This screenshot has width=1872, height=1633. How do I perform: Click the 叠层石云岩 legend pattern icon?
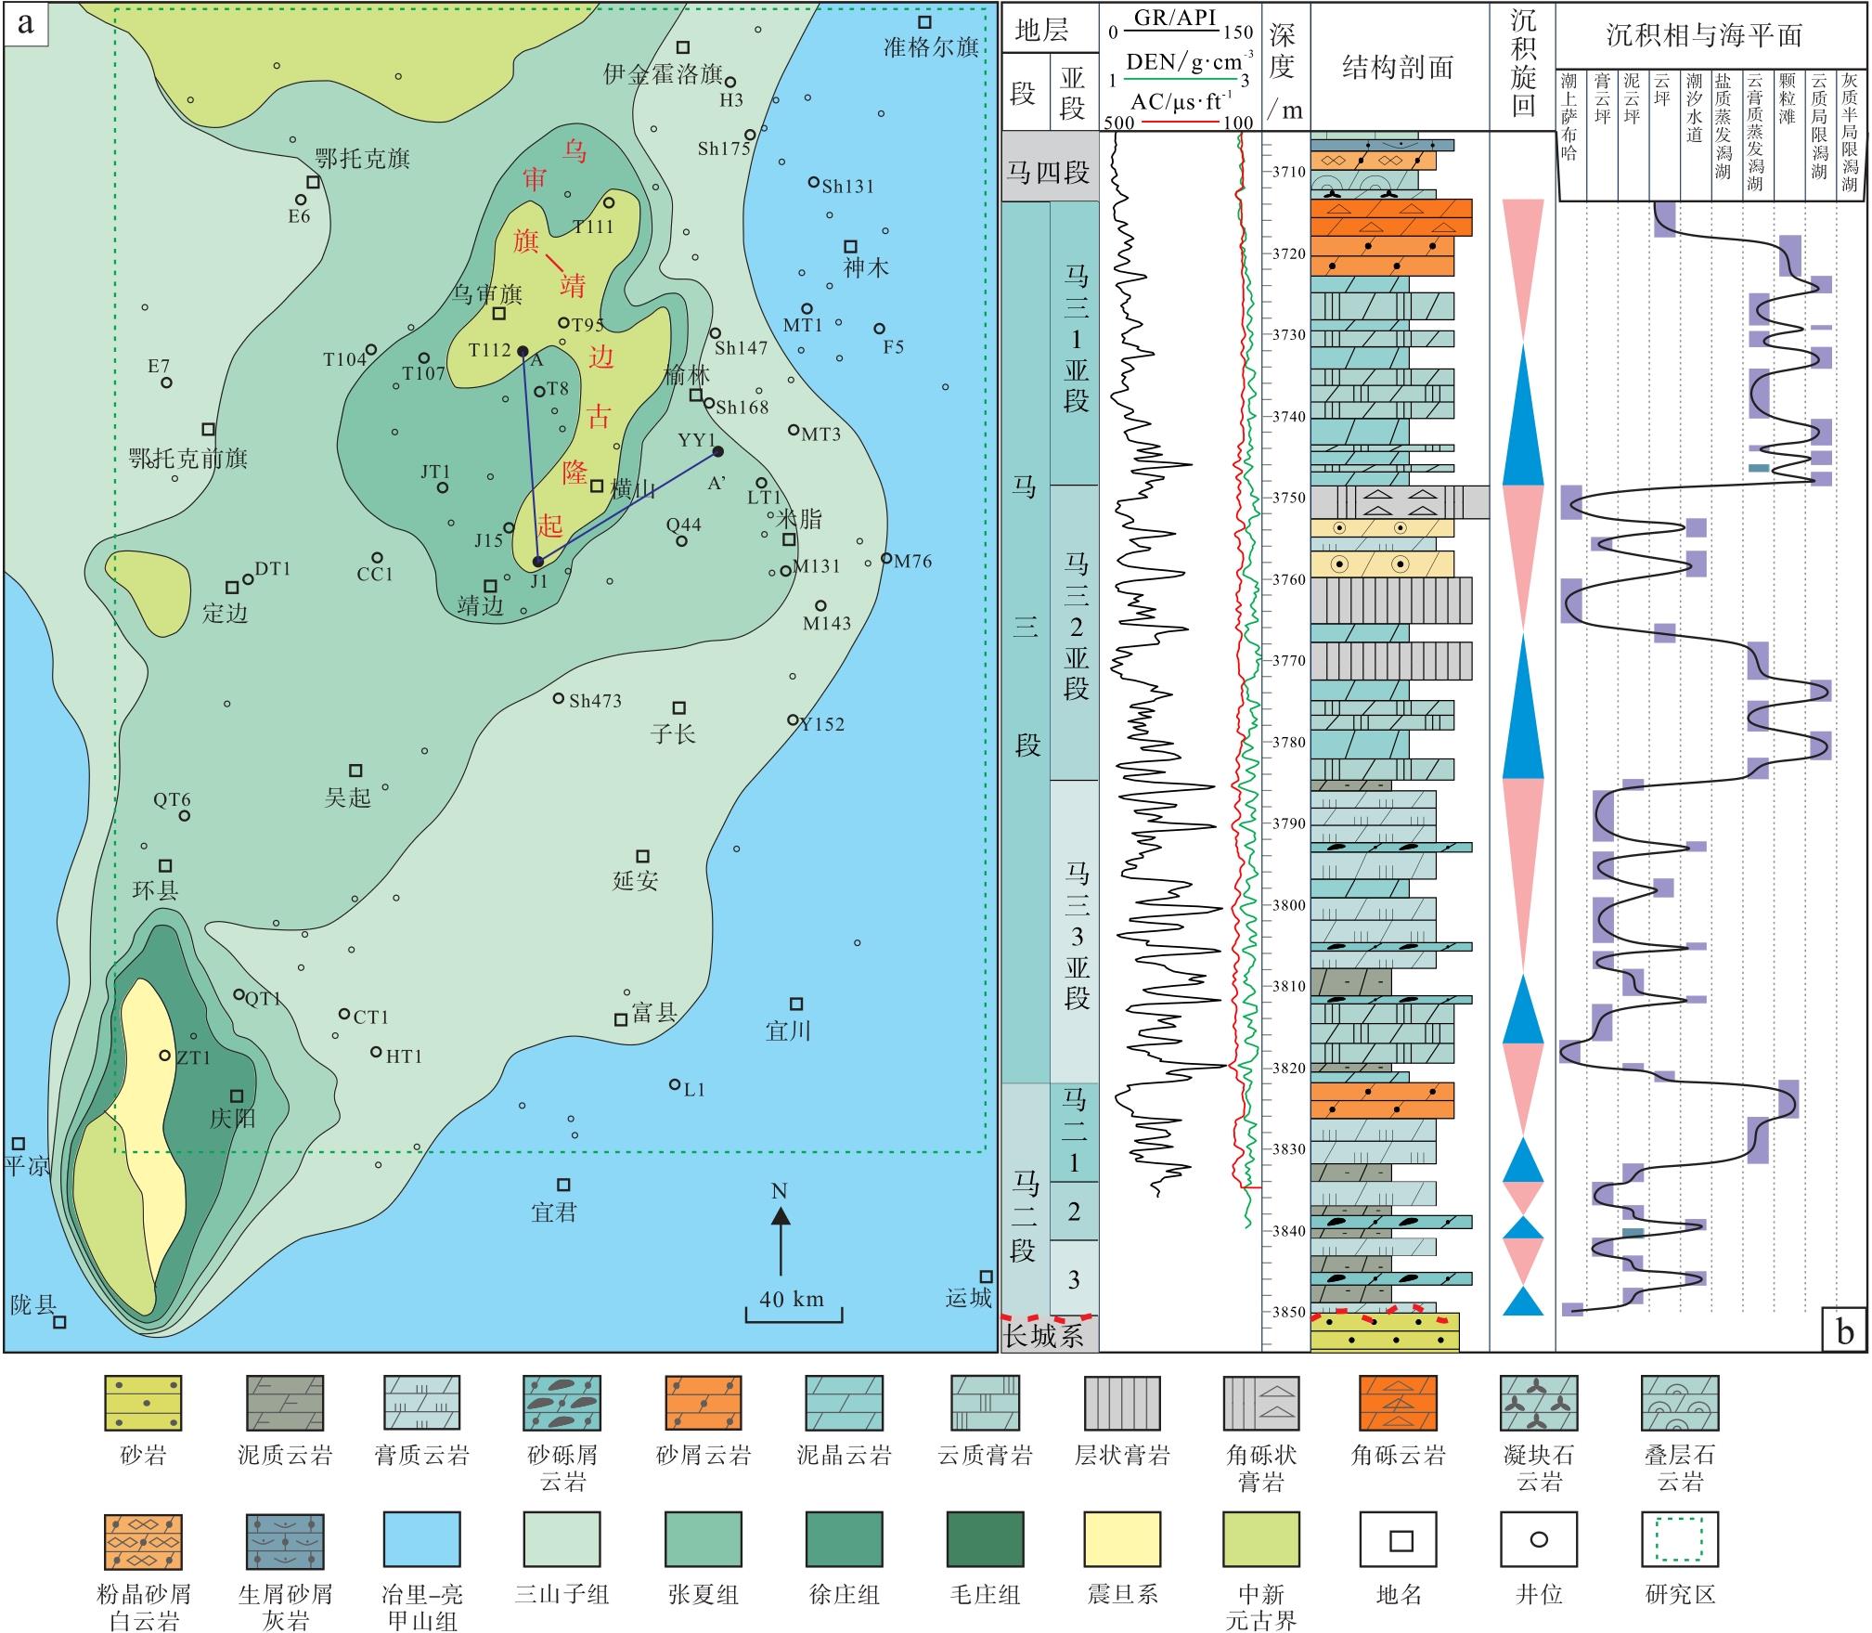pos(1680,1403)
